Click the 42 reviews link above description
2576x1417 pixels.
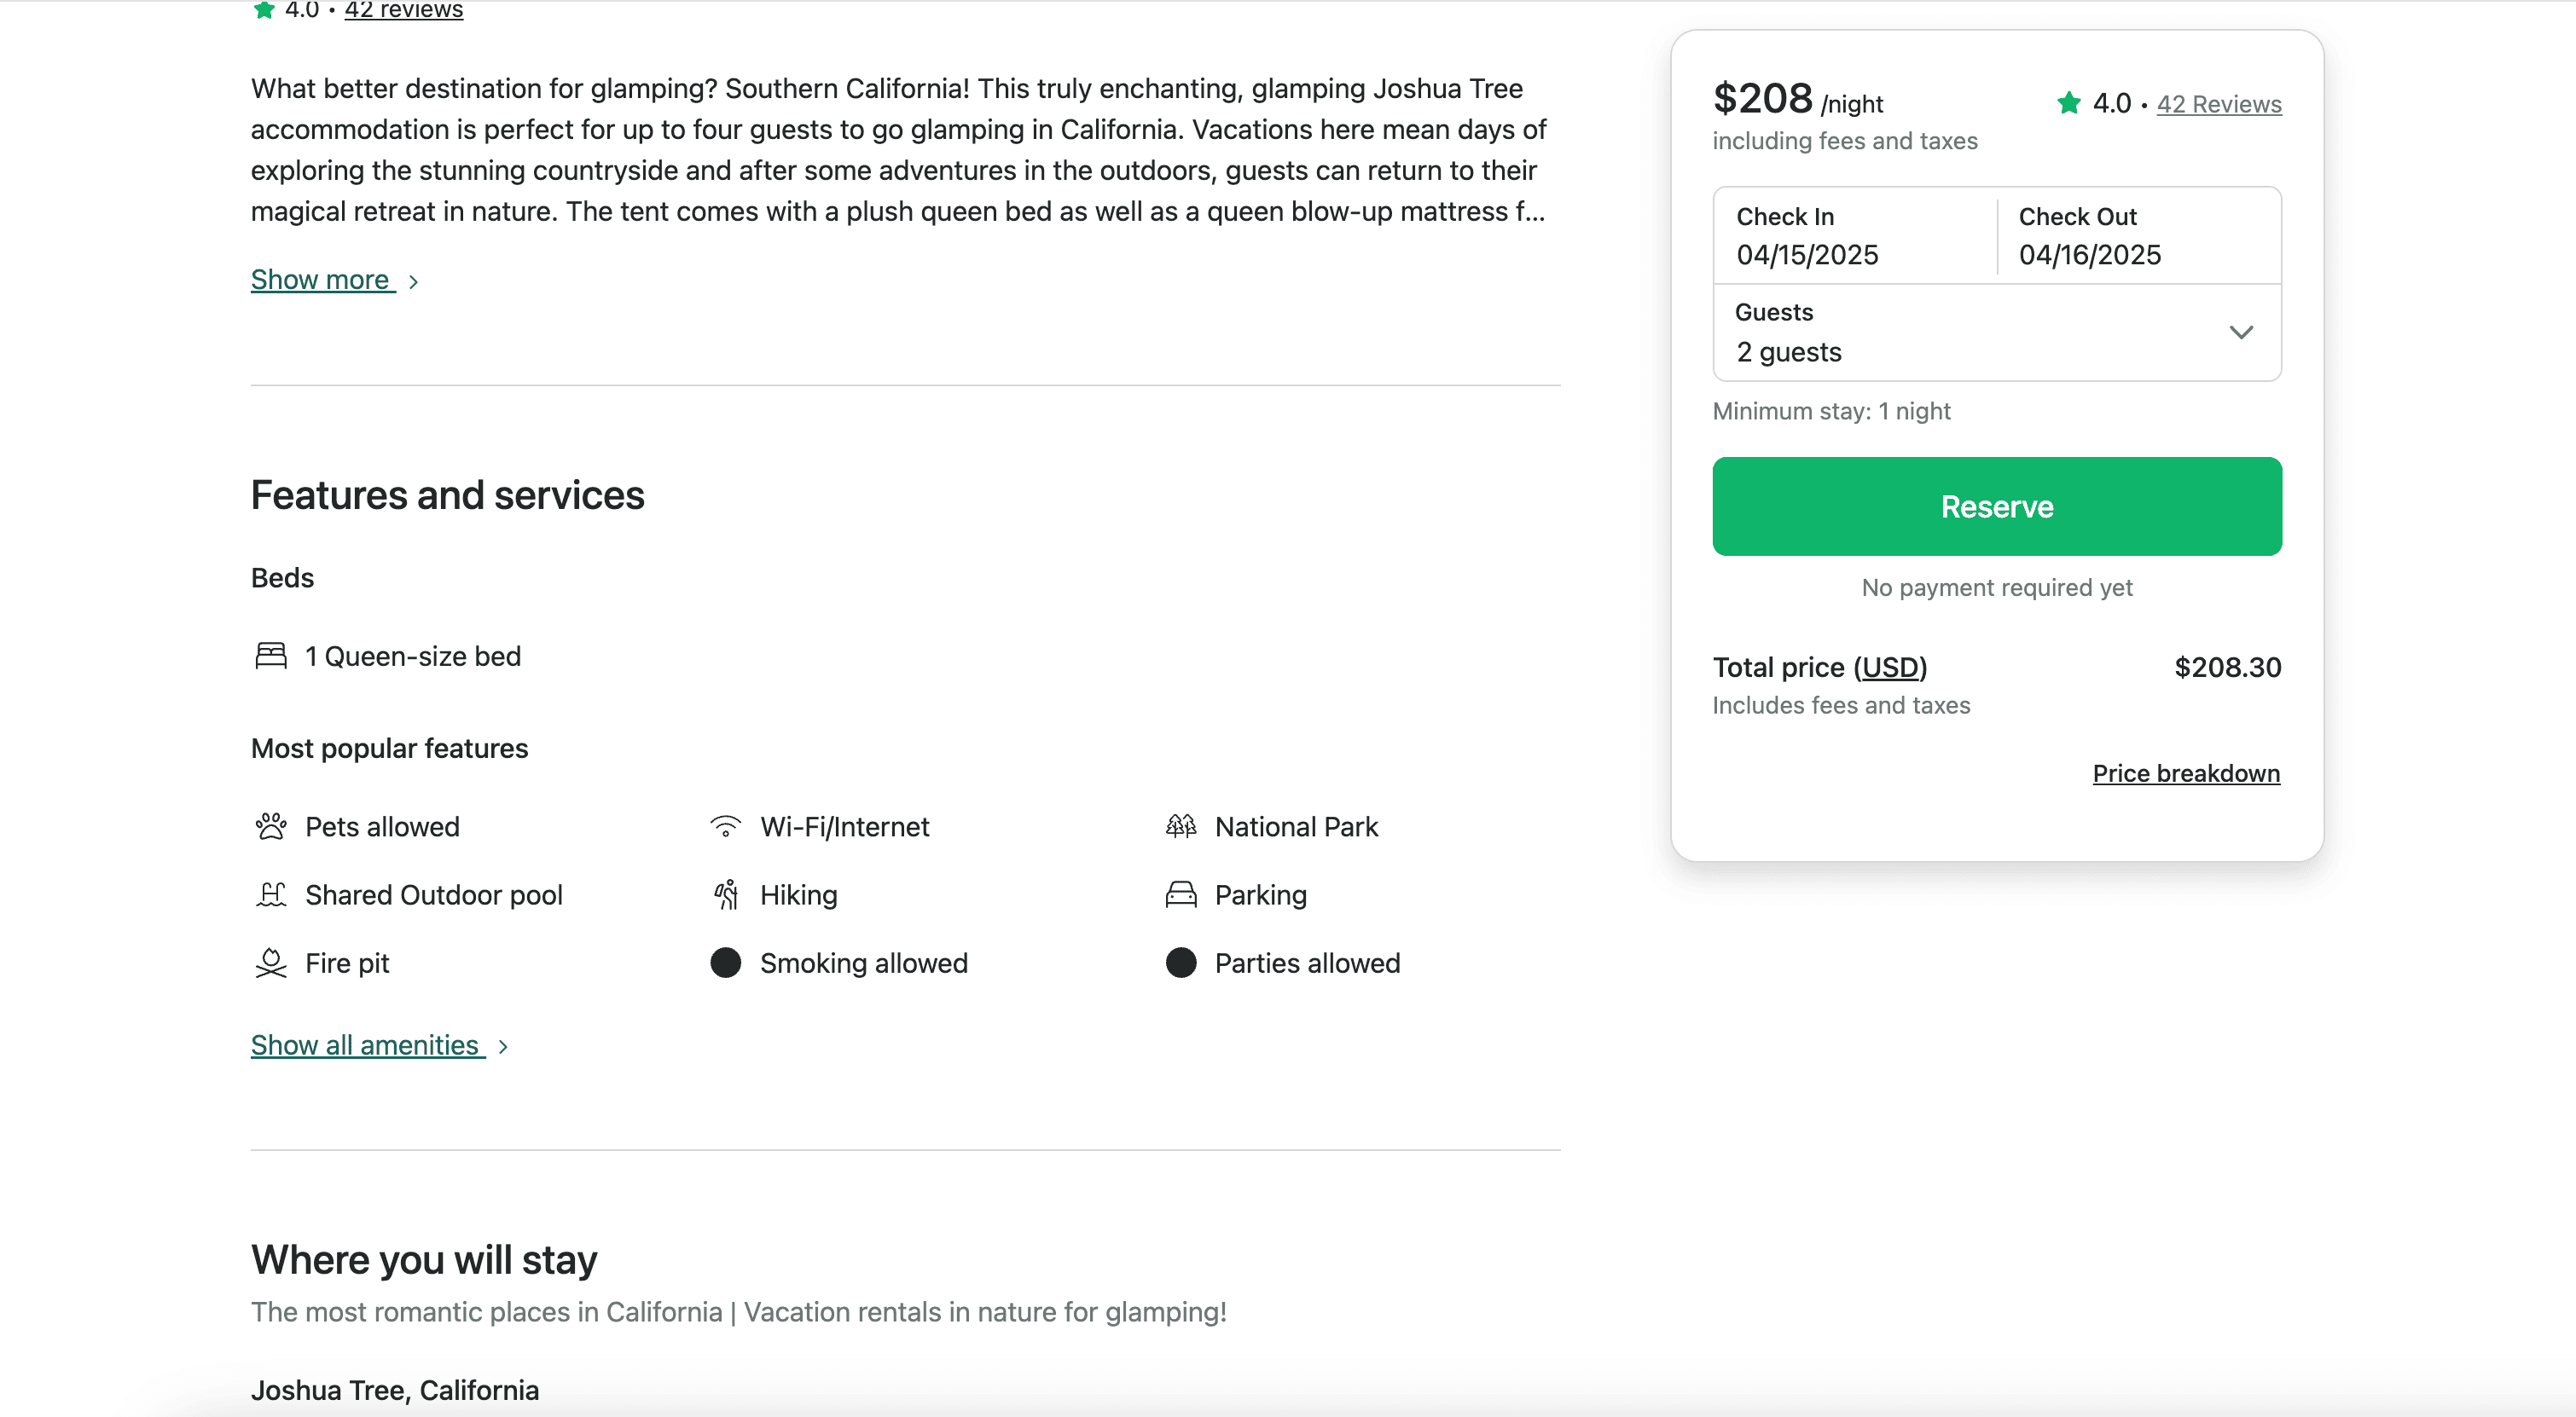click(x=404, y=10)
